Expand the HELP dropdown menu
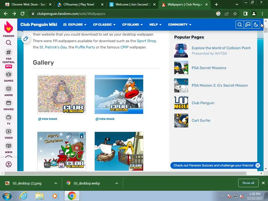The image size is (268, 201). click(155, 25)
